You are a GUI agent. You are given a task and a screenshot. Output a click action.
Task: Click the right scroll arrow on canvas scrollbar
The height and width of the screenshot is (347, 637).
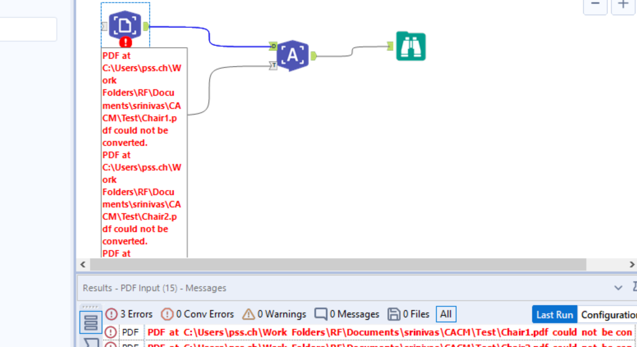633,265
